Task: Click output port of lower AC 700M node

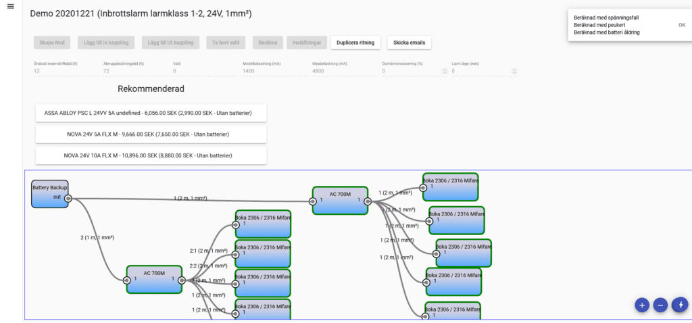Action: pyautogui.click(x=181, y=280)
